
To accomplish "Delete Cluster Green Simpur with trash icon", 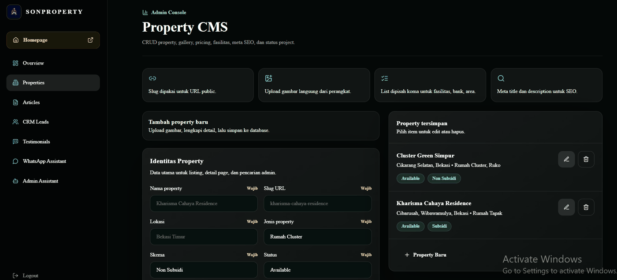I will pos(586,159).
